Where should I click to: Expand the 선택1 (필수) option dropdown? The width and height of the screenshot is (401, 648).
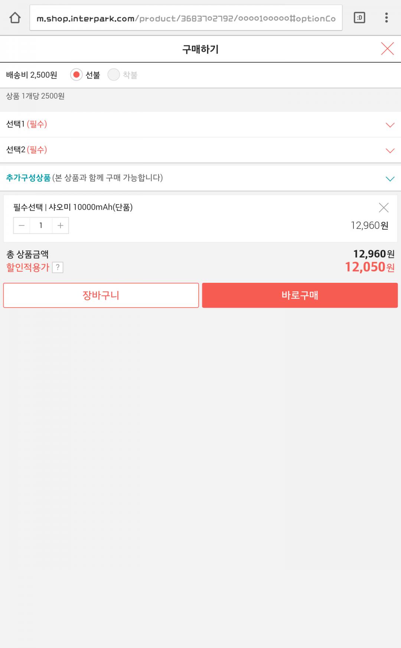pos(390,125)
